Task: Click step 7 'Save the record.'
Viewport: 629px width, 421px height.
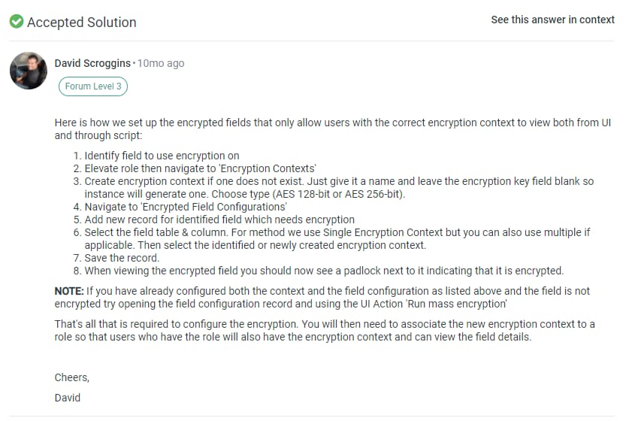Action: tap(122, 258)
